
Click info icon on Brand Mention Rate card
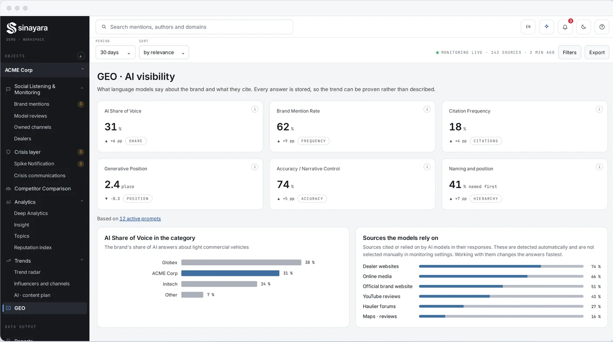(427, 109)
